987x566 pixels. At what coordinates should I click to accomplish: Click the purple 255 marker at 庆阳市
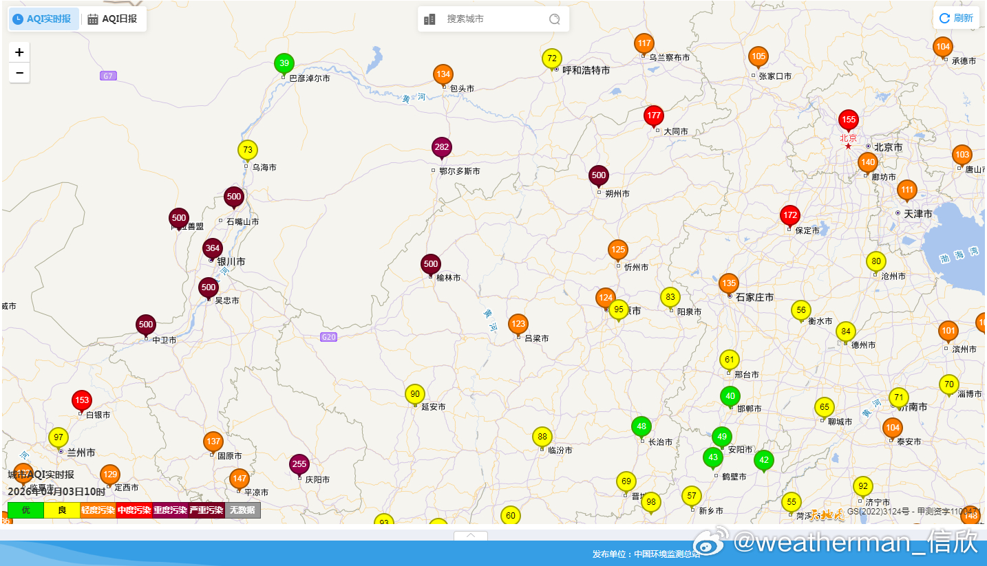pyautogui.click(x=299, y=464)
